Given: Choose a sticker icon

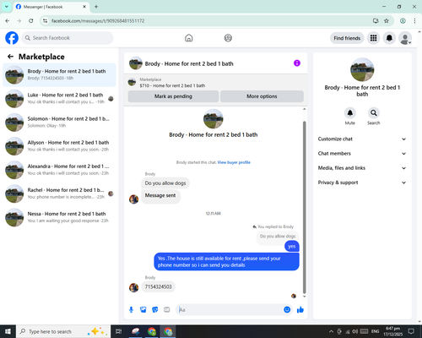Looking at the screenshot, I should click(x=155, y=310).
